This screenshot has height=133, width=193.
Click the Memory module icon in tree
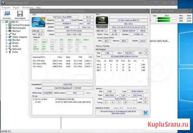coord(10,31)
